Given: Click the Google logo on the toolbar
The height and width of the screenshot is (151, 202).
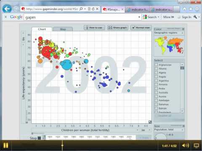Looking at the screenshot, I should coord(16,17).
